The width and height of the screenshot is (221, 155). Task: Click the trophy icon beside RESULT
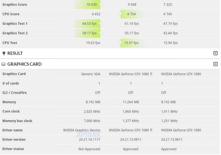4,53
